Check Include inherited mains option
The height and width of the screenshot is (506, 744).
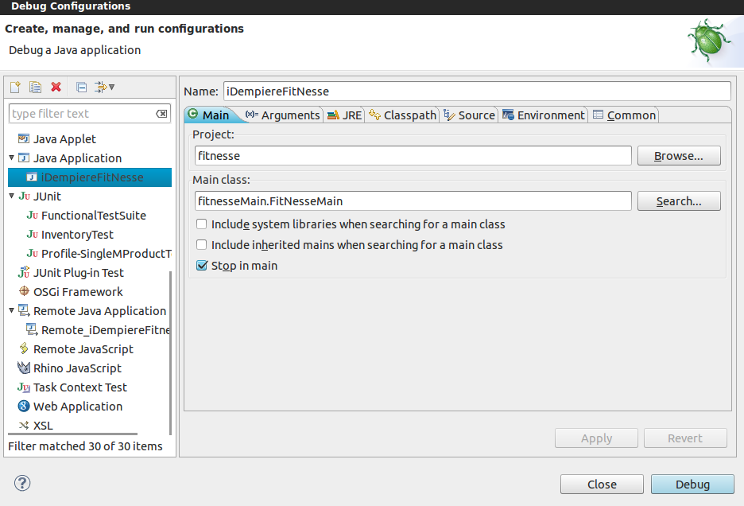[x=202, y=245]
